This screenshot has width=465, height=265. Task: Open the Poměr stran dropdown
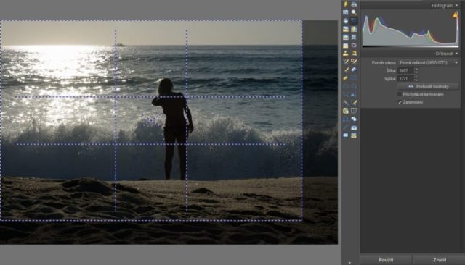tap(428, 63)
